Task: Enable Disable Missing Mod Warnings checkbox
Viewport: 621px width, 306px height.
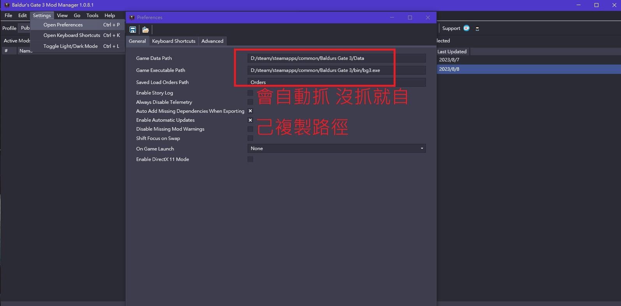Action: (250, 129)
